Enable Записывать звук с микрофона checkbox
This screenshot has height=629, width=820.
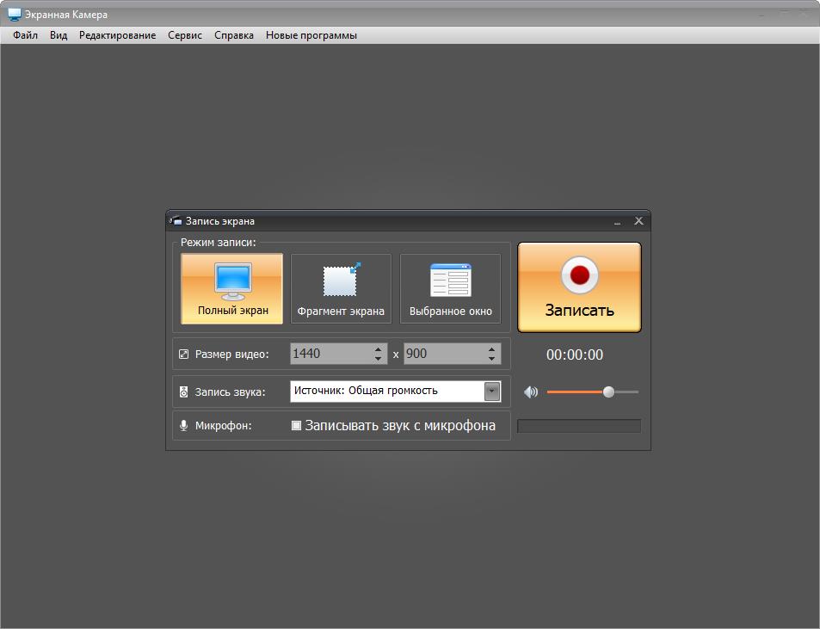tap(297, 425)
